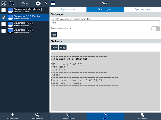This screenshot has height=120, width=161.
Task: Open help via the question mark icon
Action: click(x=46, y=3)
